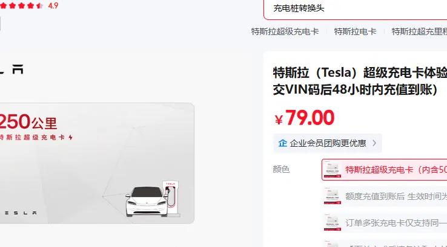Click the Tesla logo above the product image
This screenshot has width=447, height=247.
[x=12, y=69]
